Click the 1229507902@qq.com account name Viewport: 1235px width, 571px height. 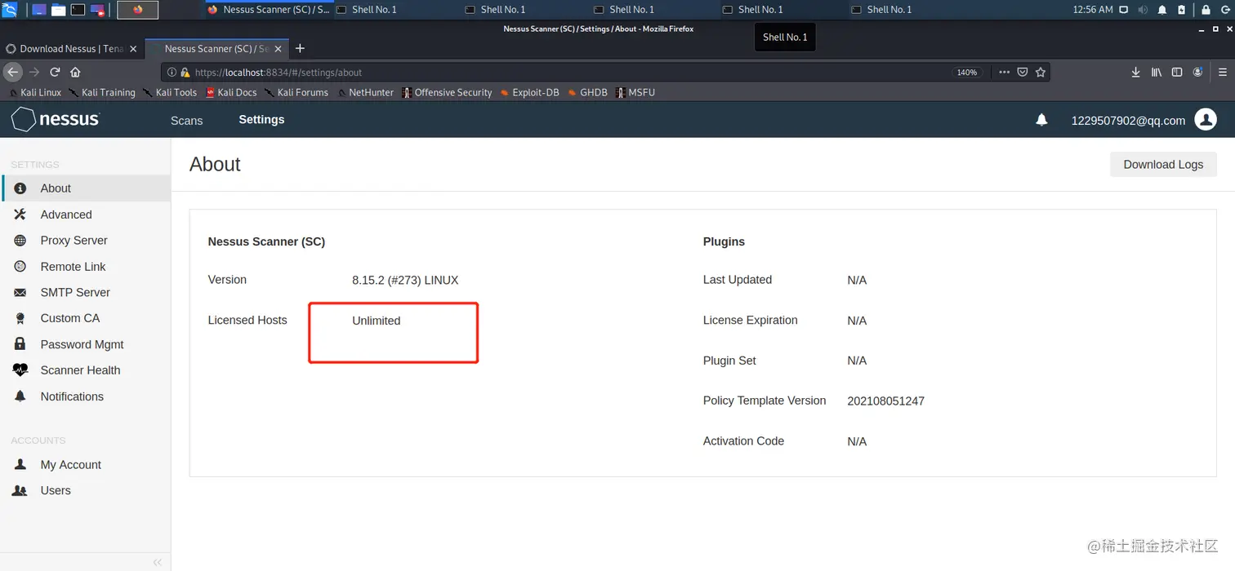[1128, 120]
